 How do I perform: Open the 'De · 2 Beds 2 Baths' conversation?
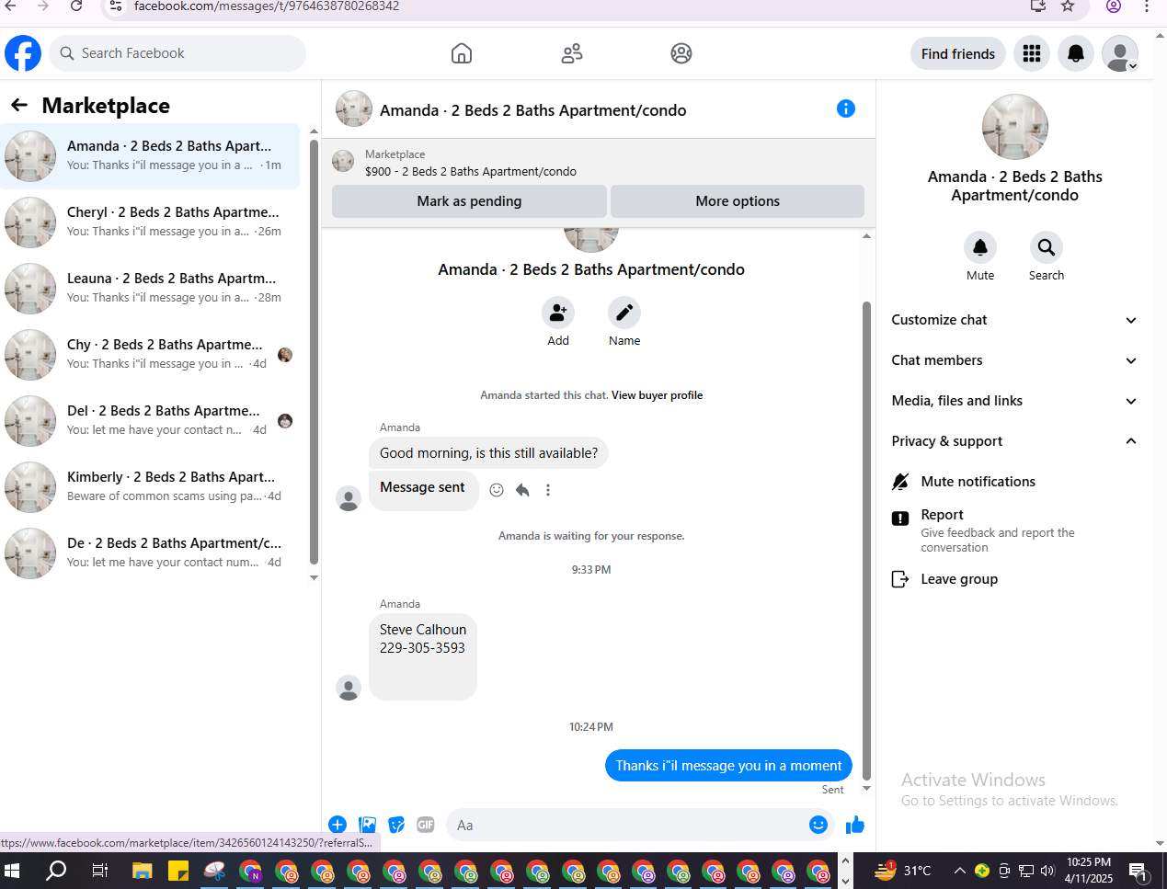pyautogui.click(x=151, y=553)
